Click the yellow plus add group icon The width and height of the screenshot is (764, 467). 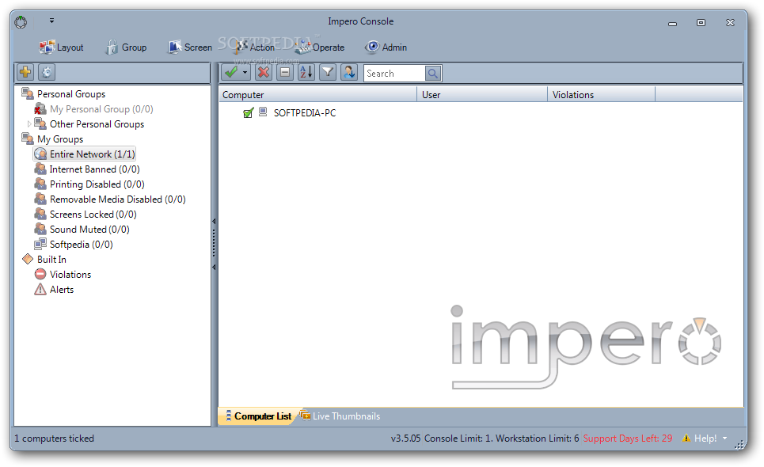[x=25, y=73]
